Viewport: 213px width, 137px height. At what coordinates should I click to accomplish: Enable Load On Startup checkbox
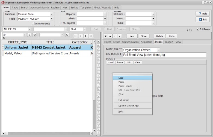[33, 23]
